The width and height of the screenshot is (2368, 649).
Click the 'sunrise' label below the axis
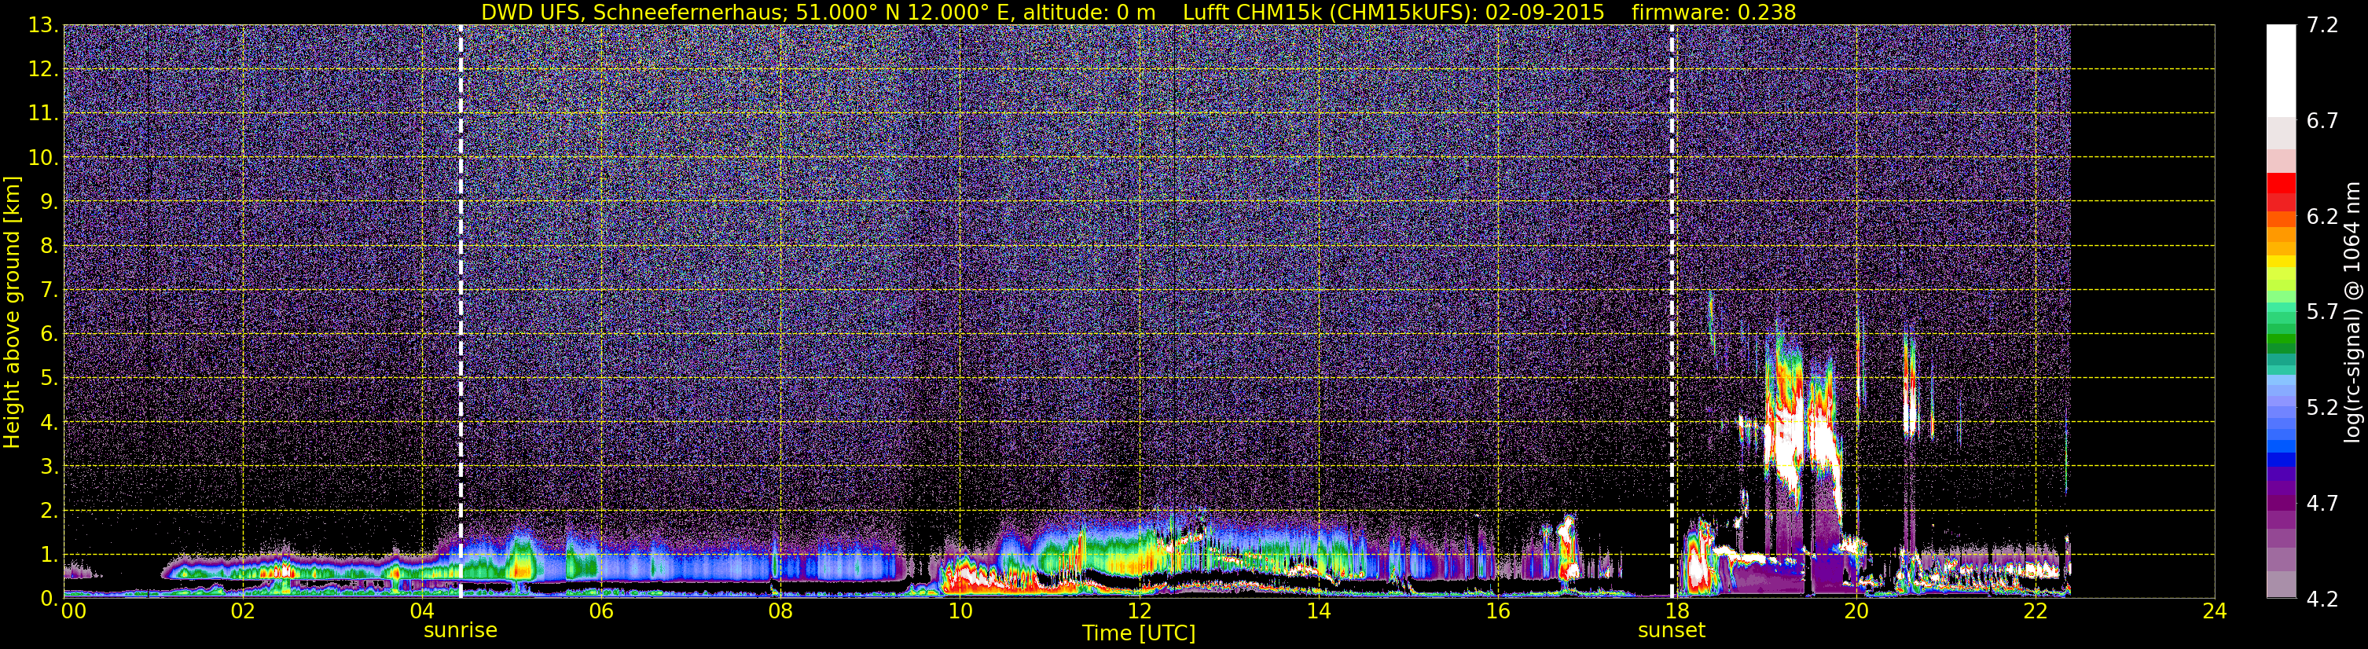pyautogui.click(x=461, y=631)
